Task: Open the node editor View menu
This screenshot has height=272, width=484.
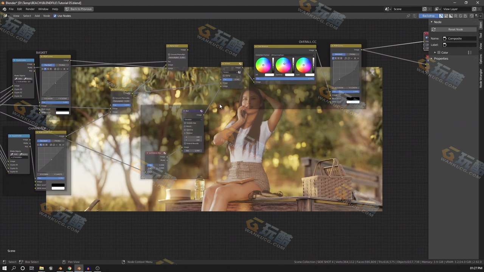Action: coord(16,16)
